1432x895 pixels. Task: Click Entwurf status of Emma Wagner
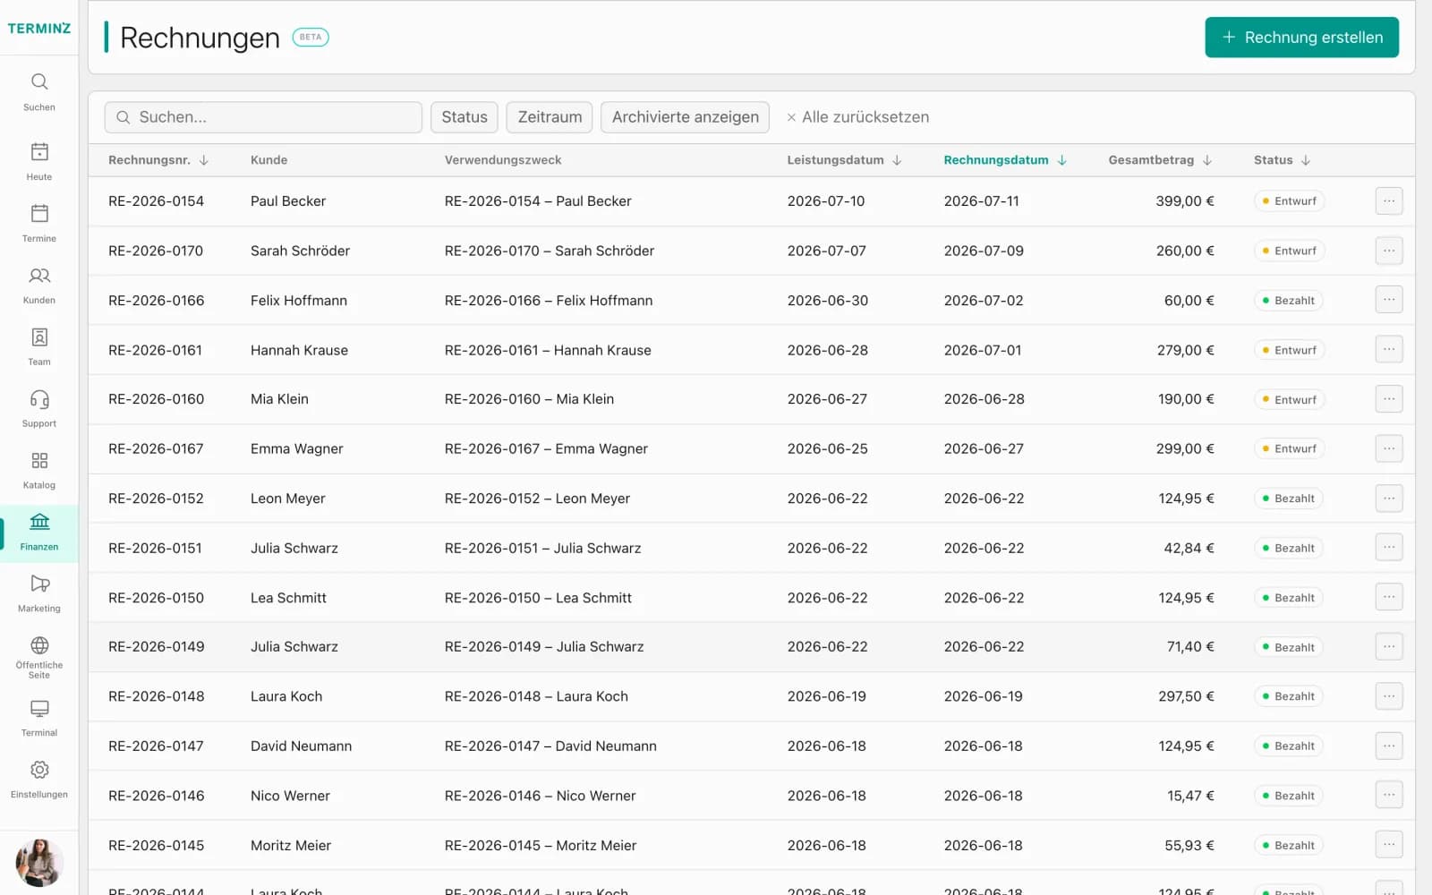(x=1289, y=449)
